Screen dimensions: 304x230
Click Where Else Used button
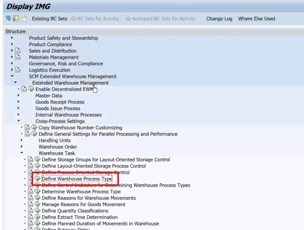[x=256, y=19]
